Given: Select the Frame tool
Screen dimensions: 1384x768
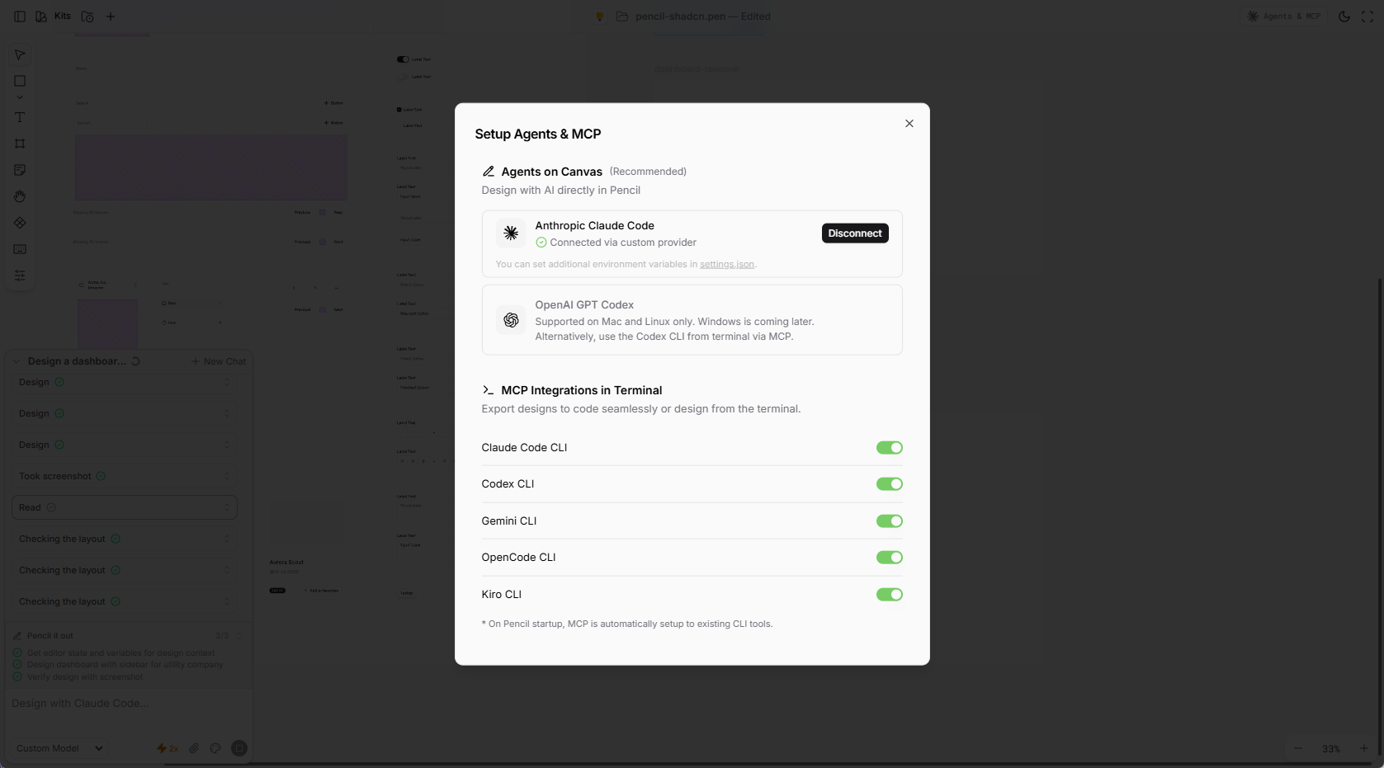Looking at the screenshot, I should click(20, 144).
